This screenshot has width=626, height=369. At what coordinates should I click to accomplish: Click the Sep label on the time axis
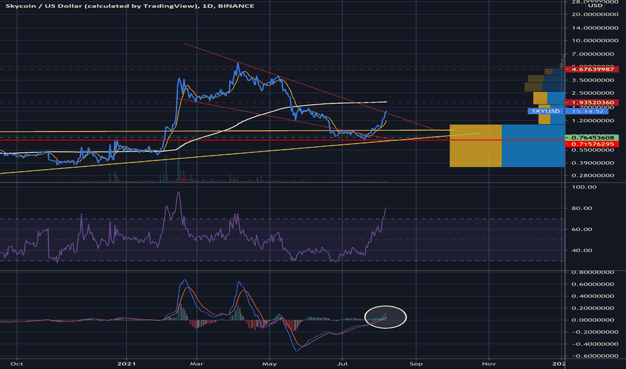tap(416, 363)
